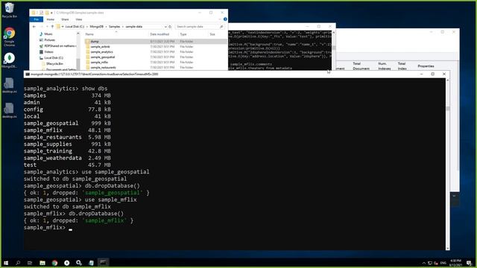Open the document-style taskbar app icon
477x268 pixels.
[91, 263]
